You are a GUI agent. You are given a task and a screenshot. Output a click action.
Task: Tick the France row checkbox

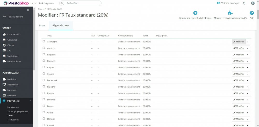click(44, 106)
